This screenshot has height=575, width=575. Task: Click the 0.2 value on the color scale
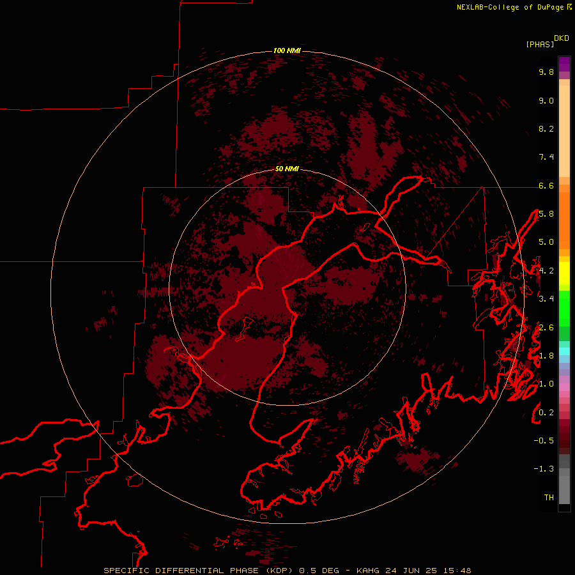[546, 413]
